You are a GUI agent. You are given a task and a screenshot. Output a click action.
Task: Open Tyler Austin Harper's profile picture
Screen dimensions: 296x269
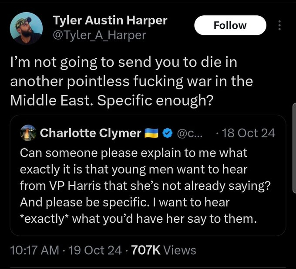click(x=26, y=27)
